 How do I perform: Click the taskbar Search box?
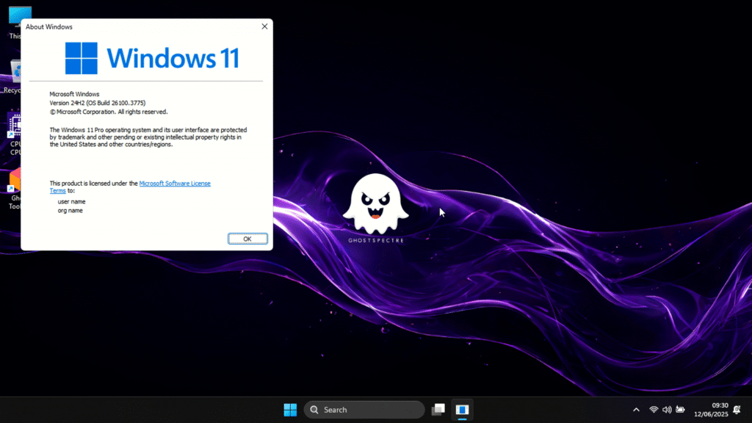pos(364,410)
